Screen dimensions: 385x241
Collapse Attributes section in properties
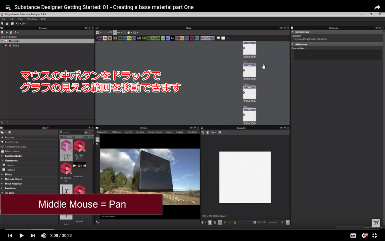(x=292, y=44)
